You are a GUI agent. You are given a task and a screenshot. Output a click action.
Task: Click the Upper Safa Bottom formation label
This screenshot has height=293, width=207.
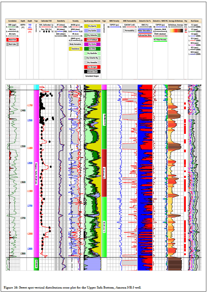(36, 172)
